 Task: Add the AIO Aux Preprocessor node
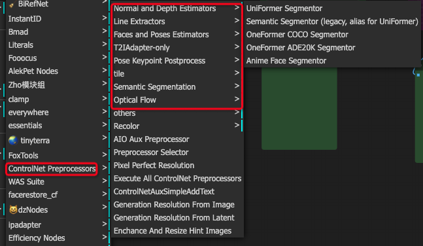point(177,139)
